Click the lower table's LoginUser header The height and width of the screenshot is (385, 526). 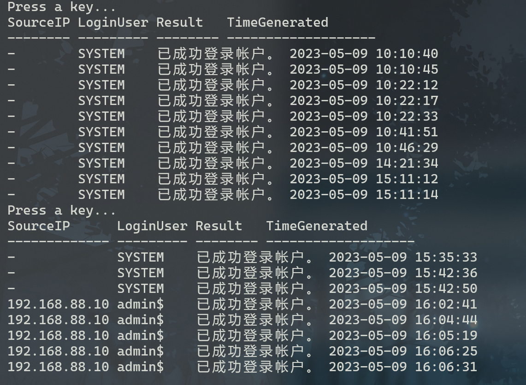(x=152, y=226)
